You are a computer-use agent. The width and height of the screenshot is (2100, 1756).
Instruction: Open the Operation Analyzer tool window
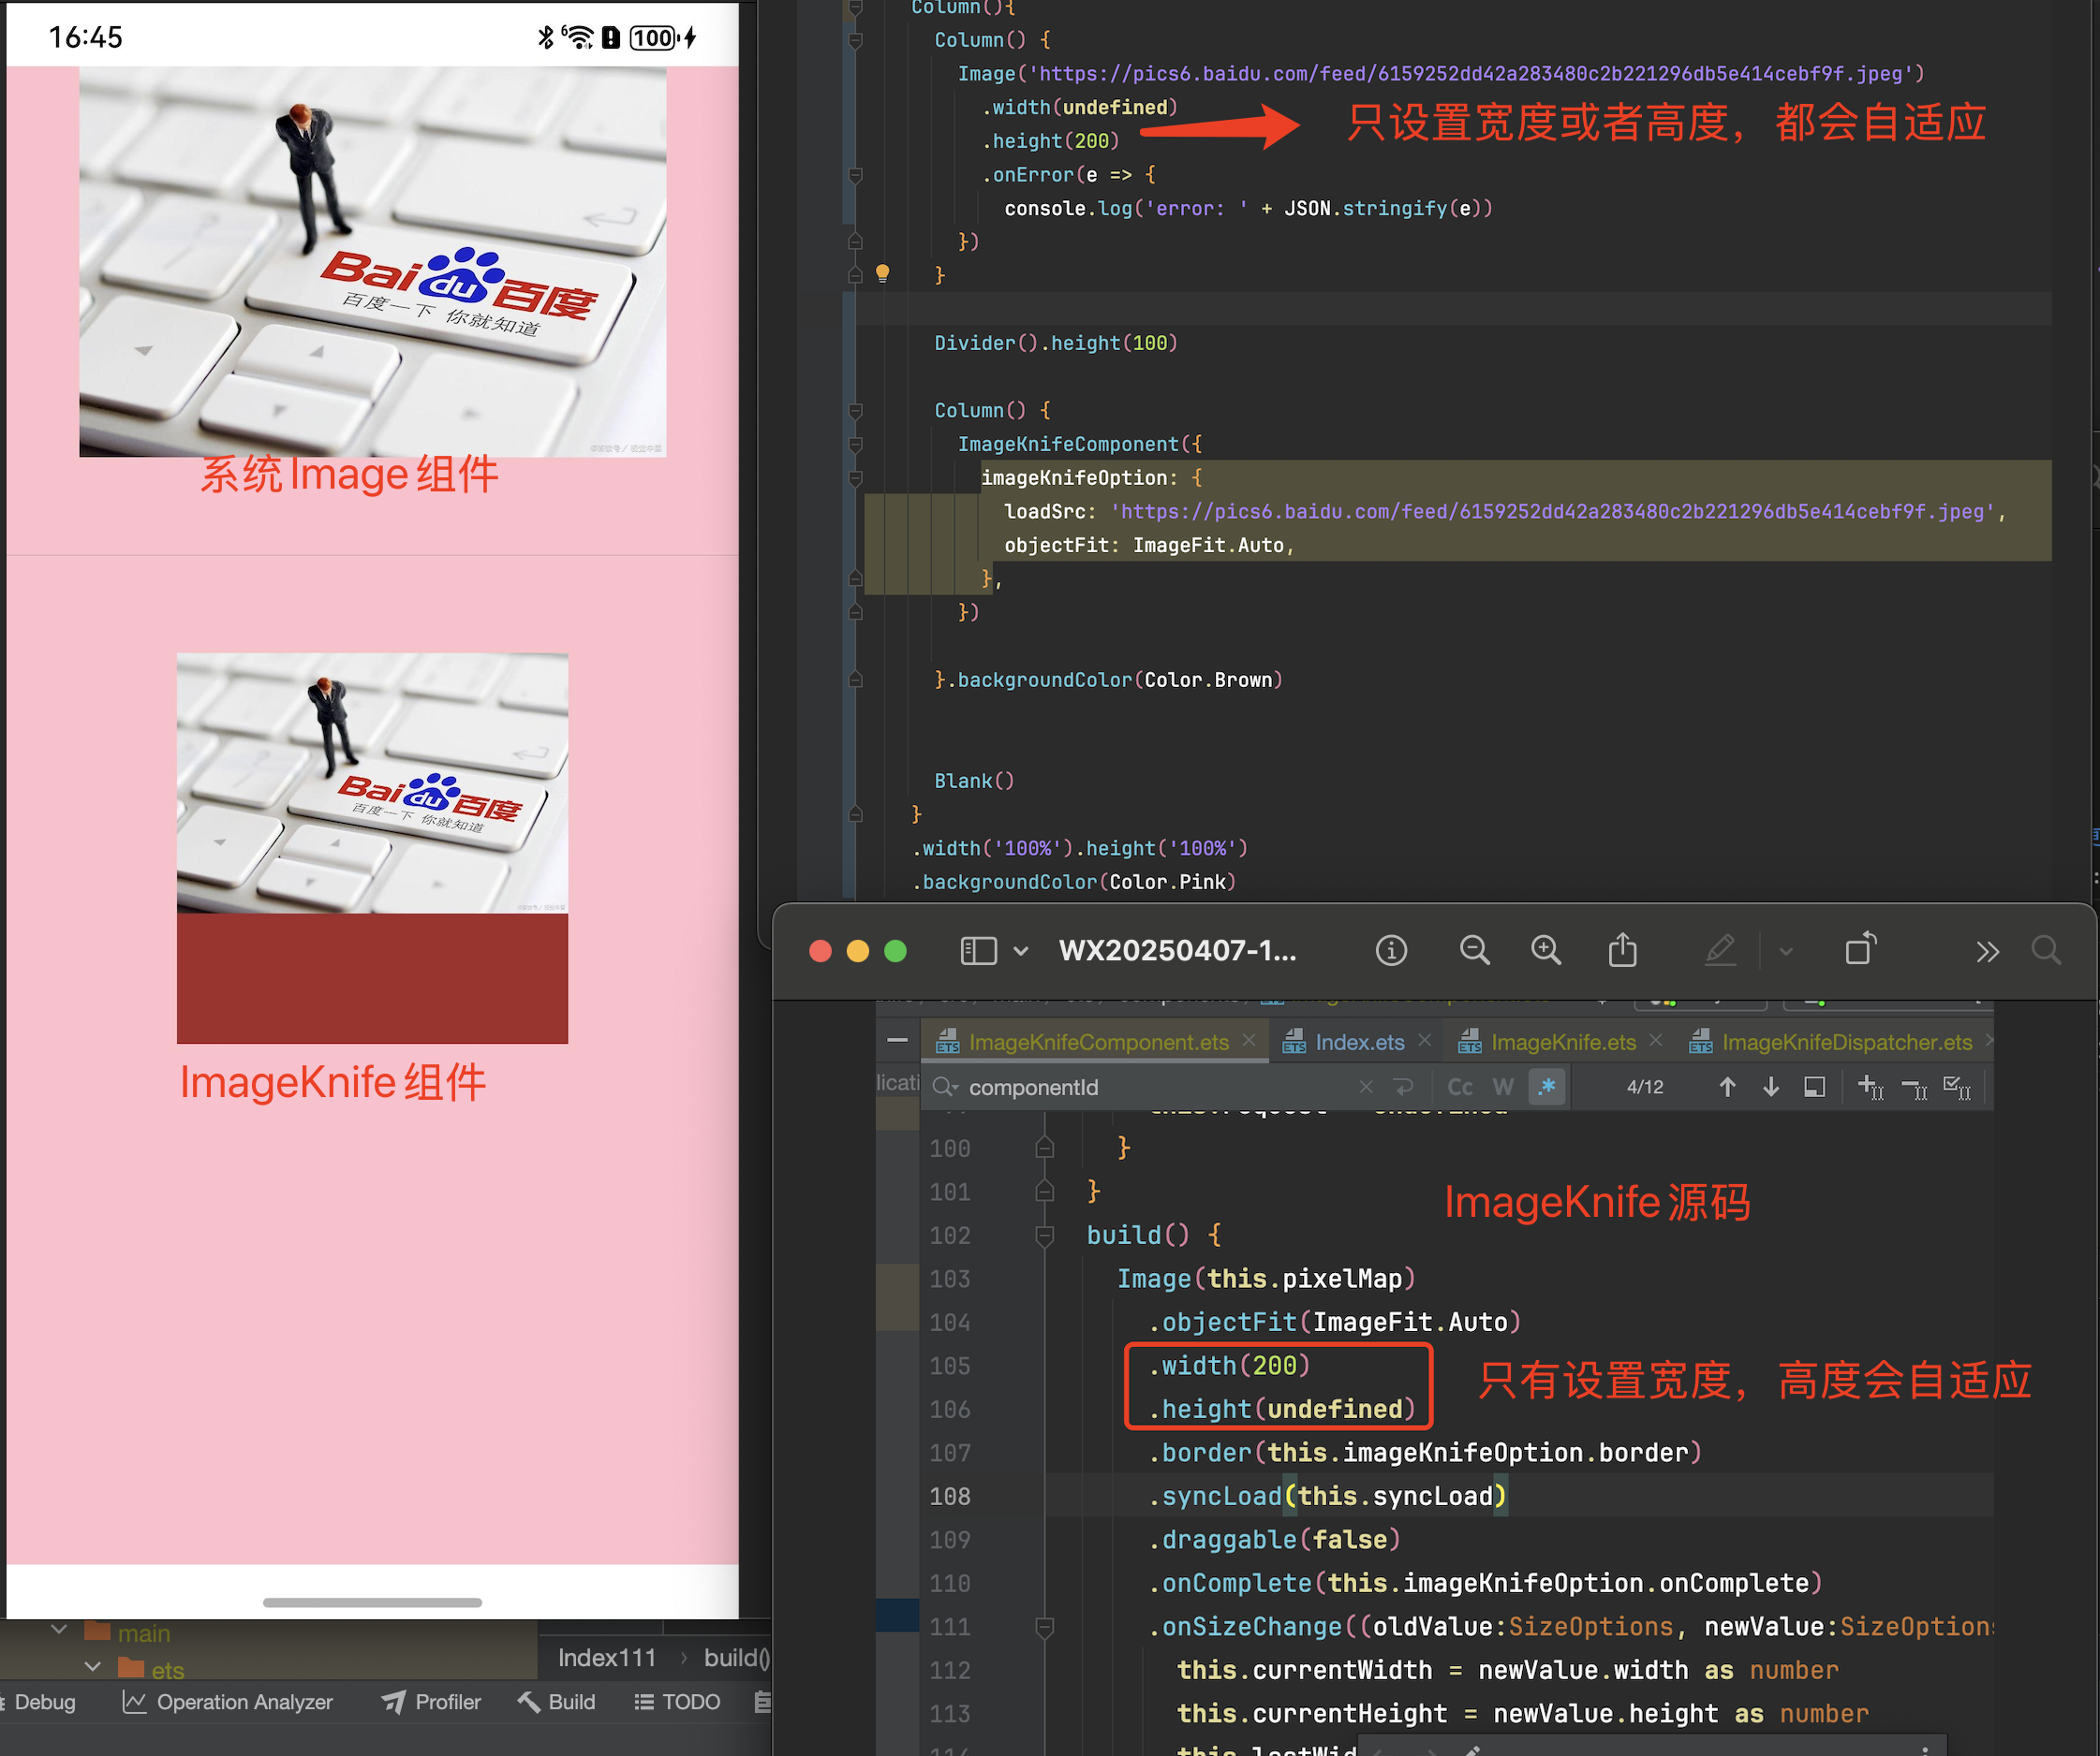pyautogui.click(x=227, y=1702)
